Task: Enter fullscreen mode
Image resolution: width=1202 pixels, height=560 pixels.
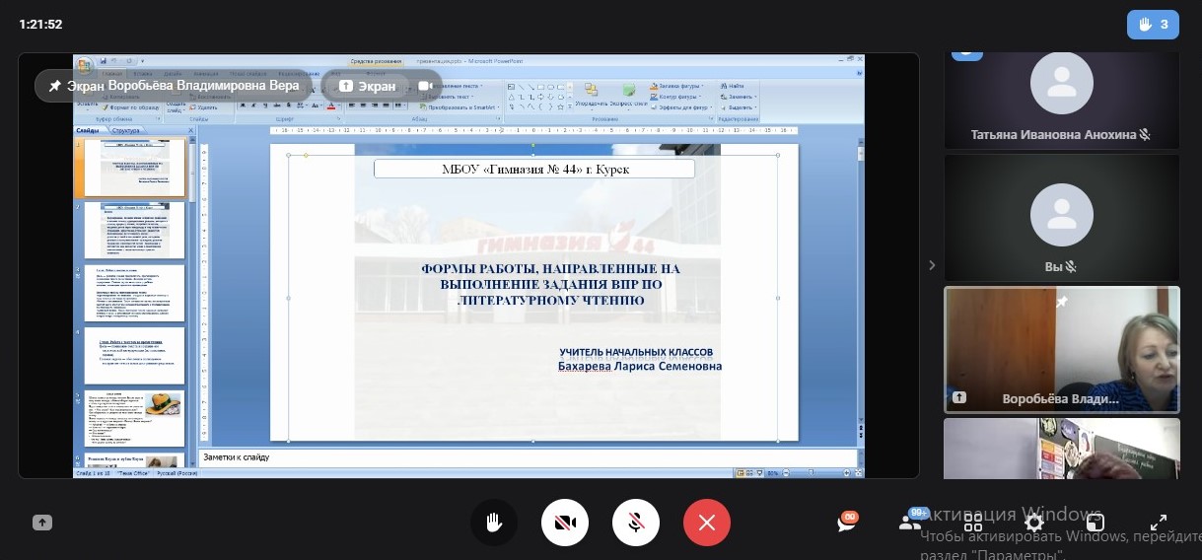Action: tap(1159, 523)
